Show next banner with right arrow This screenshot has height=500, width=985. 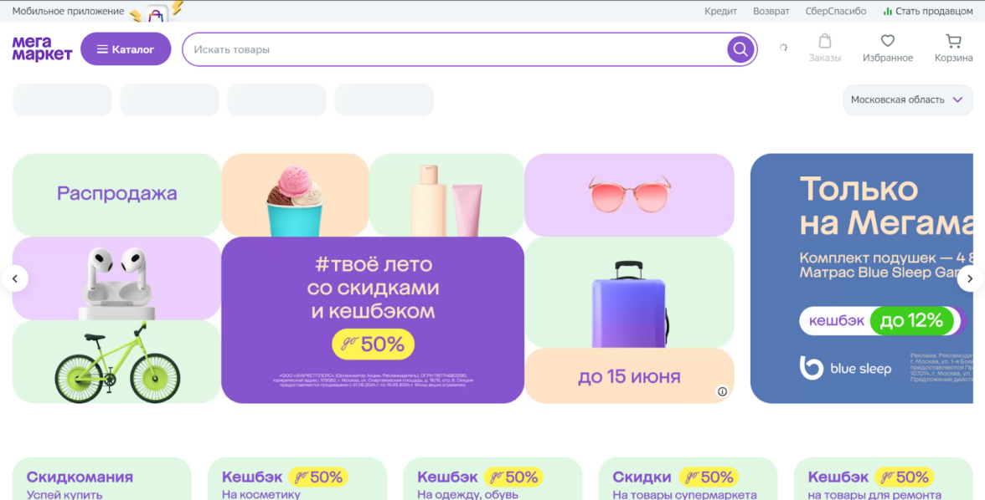[970, 278]
